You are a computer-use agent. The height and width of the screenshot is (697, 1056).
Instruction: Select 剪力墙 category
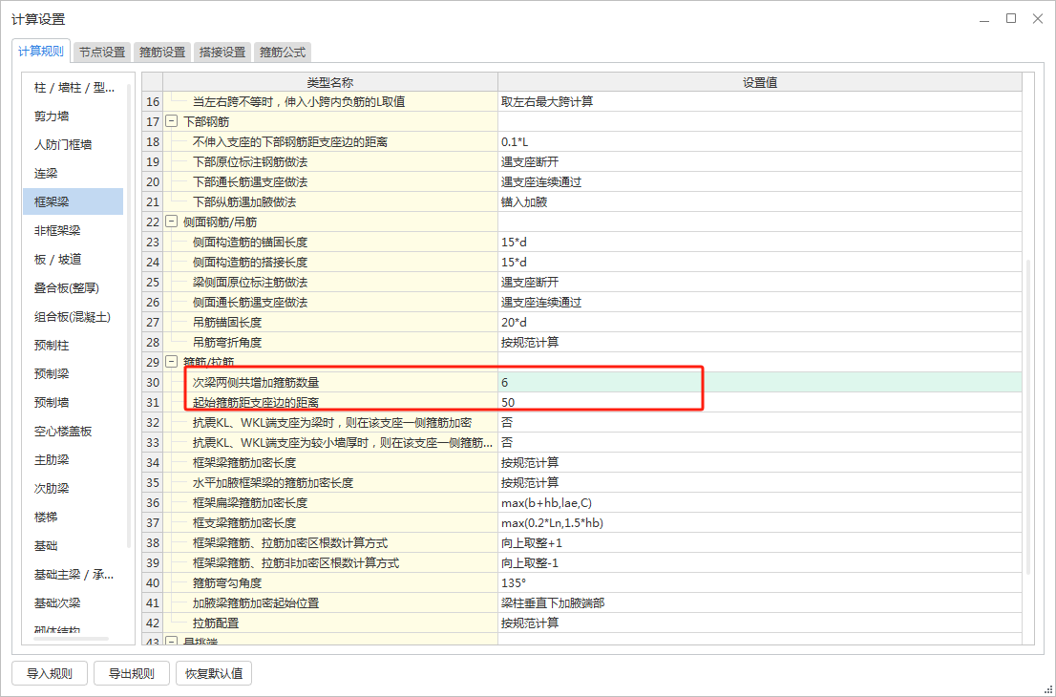(73, 116)
